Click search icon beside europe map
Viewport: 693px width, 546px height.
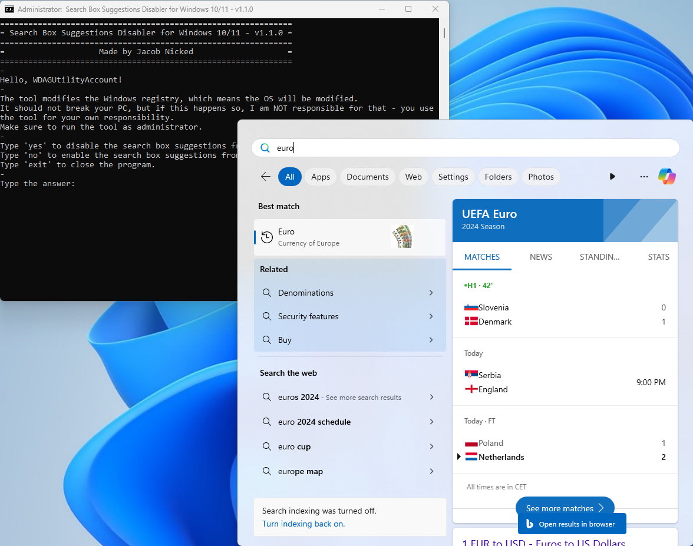point(266,471)
